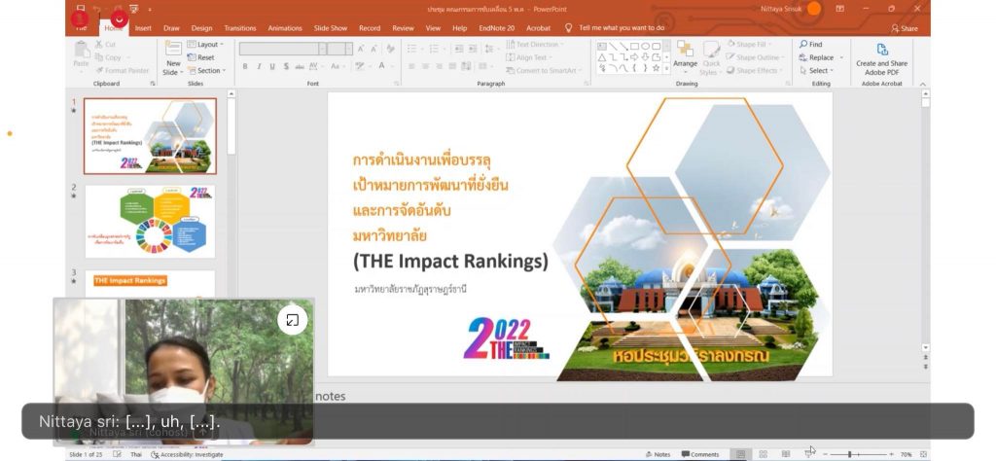Image resolution: width=996 pixels, height=461 pixels.
Task: Click Decrease List Level icon
Action: [x=459, y=49]
